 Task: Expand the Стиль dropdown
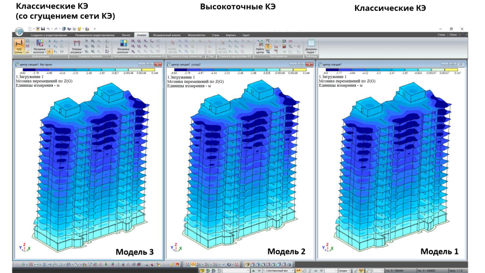point(442,35)
